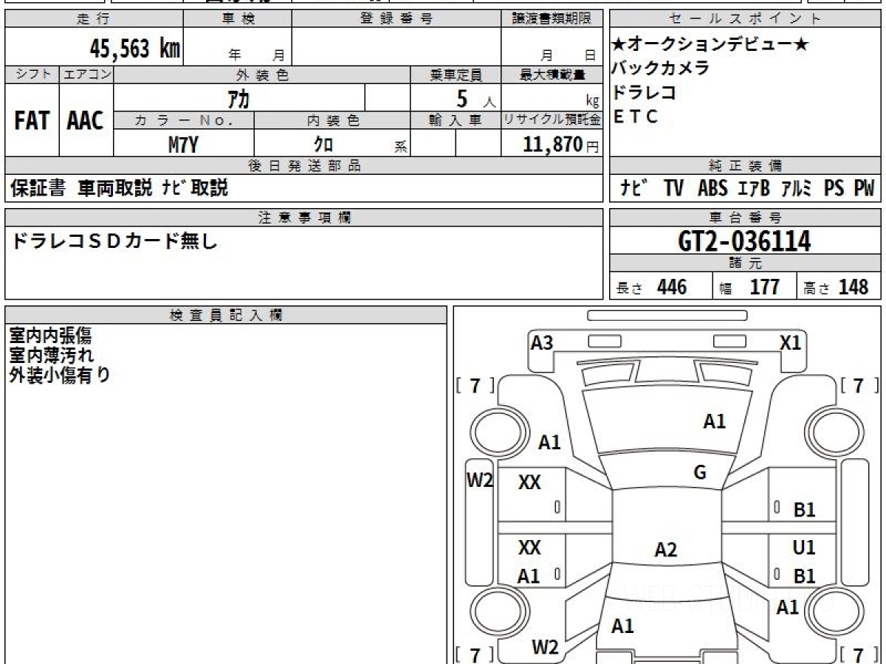886x664 pixels.
Task: Click the 最大積載量 header cell
Action: (552, 75)
